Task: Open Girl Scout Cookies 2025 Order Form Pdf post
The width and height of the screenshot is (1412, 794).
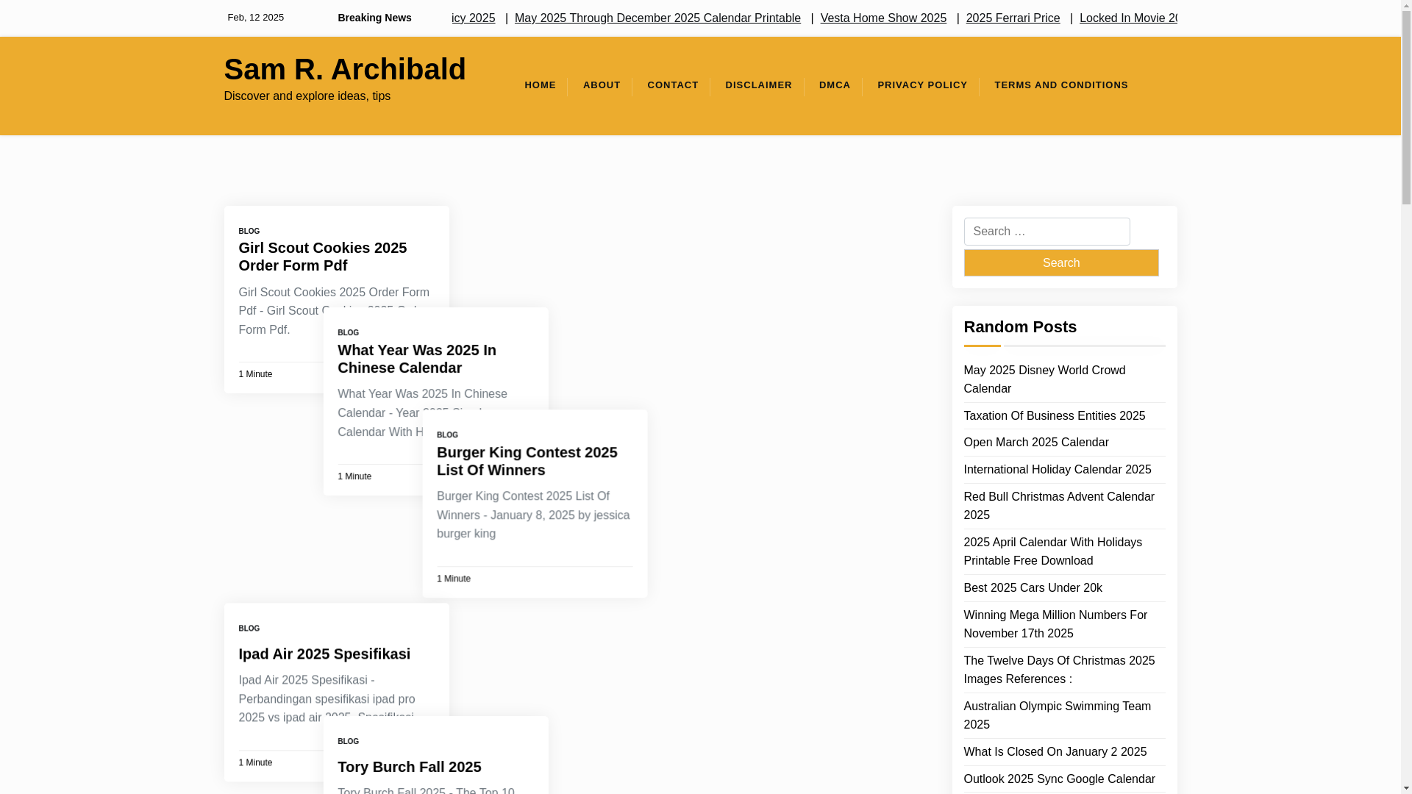Action: pyautogui.click(x=322, y=257)
